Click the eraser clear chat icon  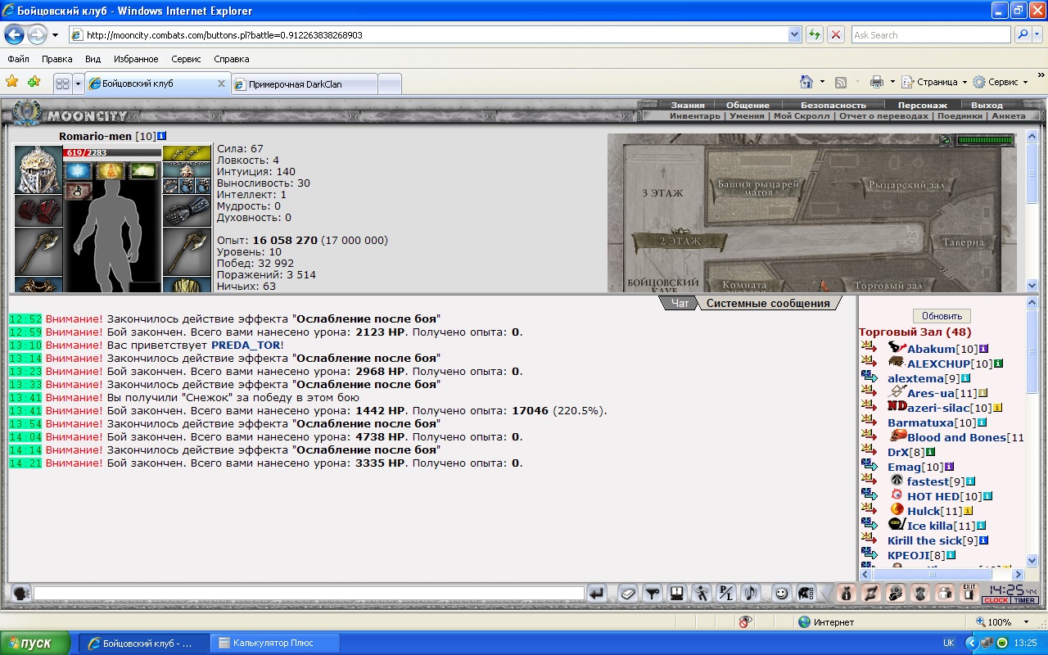click(x=627, y=594)
